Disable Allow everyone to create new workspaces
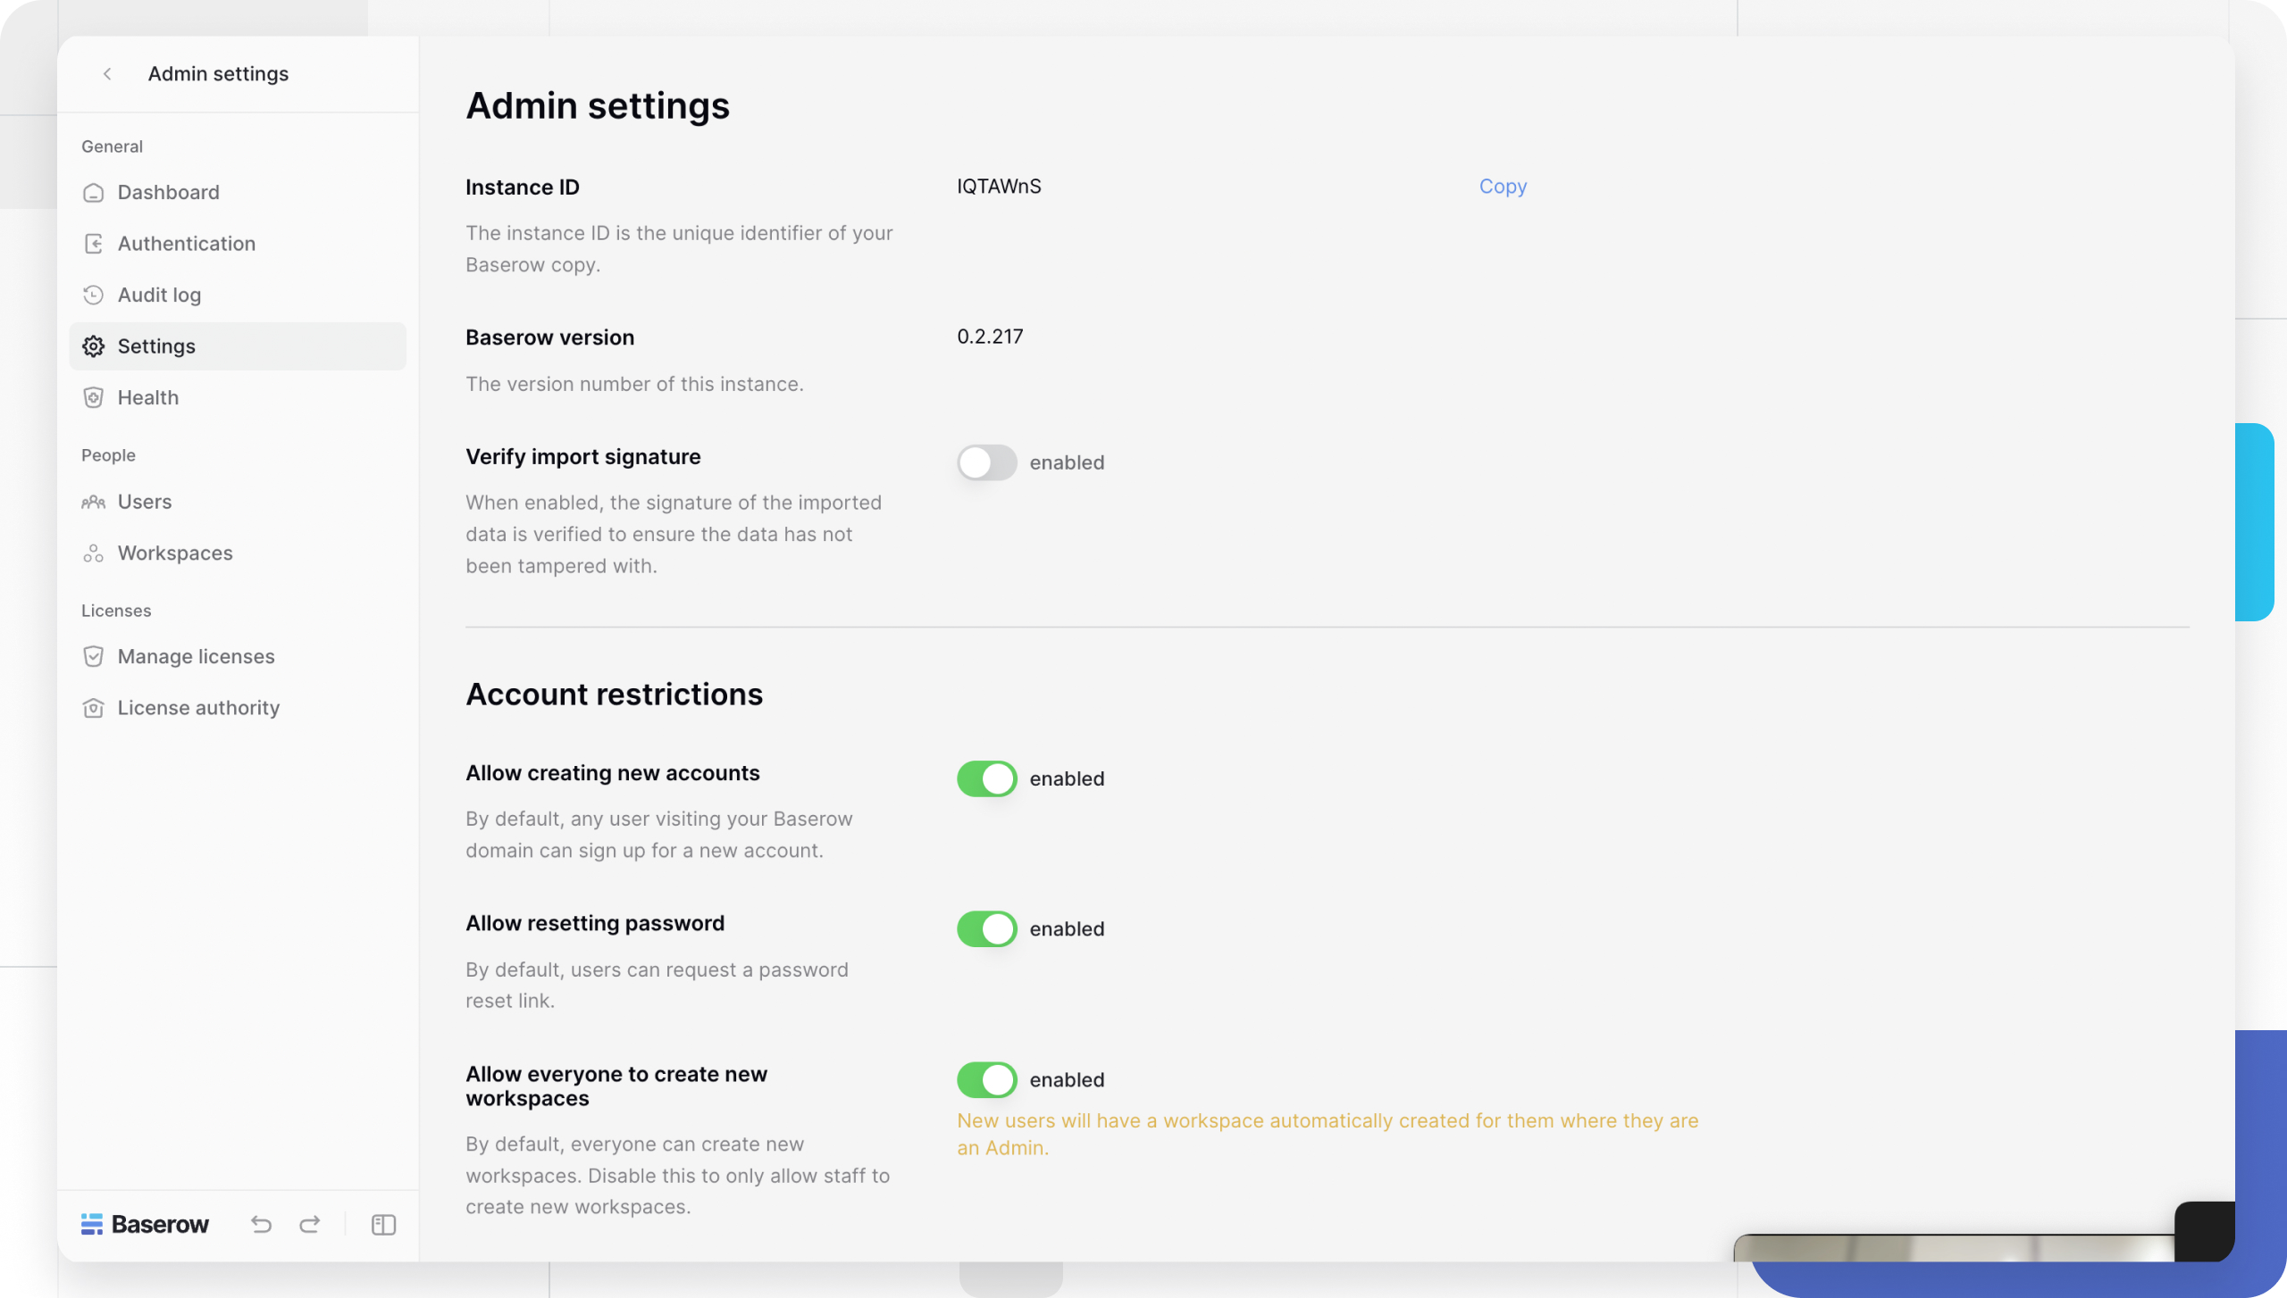This screenshot has height=1298, width=2287. (x=986, y=1079)
